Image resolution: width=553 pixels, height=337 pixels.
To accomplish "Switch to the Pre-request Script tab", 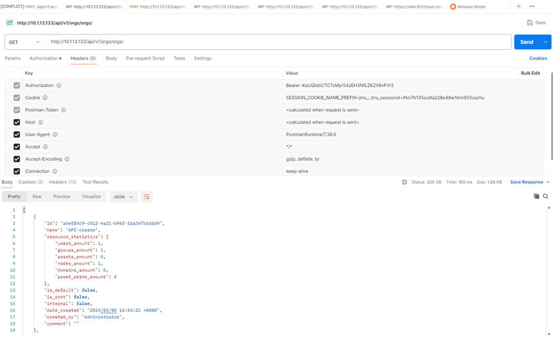I will coord(145,58).
